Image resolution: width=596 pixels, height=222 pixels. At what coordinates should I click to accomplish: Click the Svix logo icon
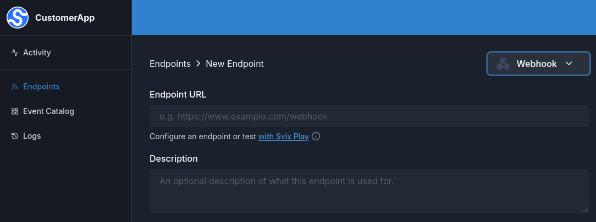[18, 18]
